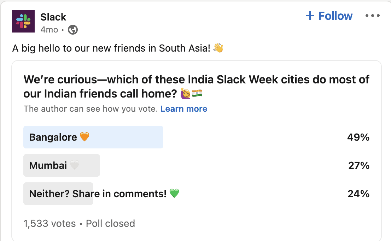
Task: Open the three-dot post options menu
Action: pos(372,16)
